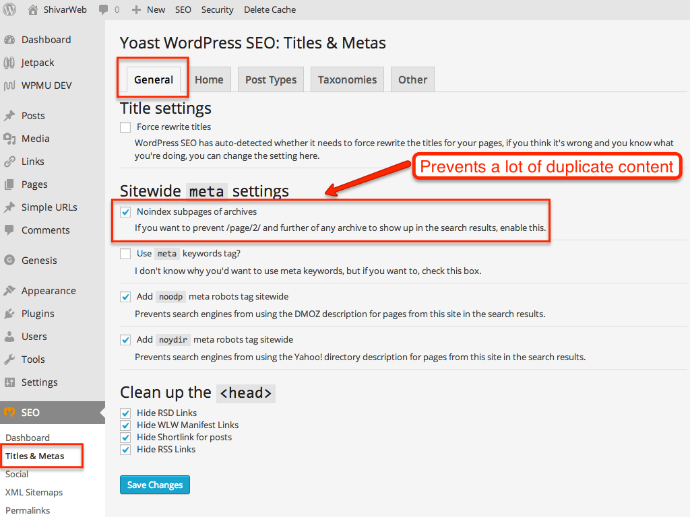Viewport: 690px width, 517px height.
Task: Uncheck Noindex subpages of archives
Action: point(125,212)
